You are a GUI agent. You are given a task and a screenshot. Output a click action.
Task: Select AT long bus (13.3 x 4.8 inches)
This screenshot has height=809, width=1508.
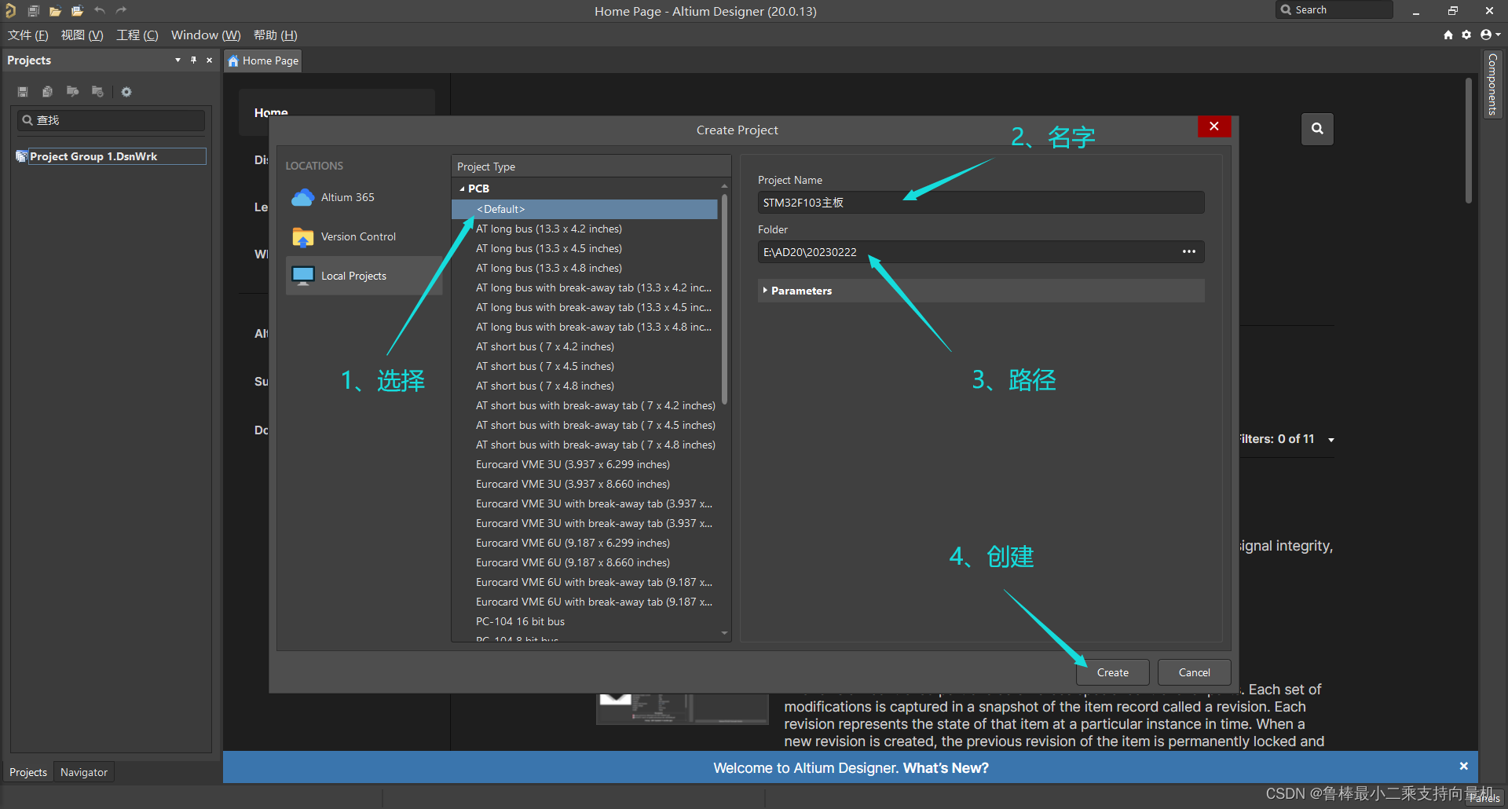click(x=549, y=268)
